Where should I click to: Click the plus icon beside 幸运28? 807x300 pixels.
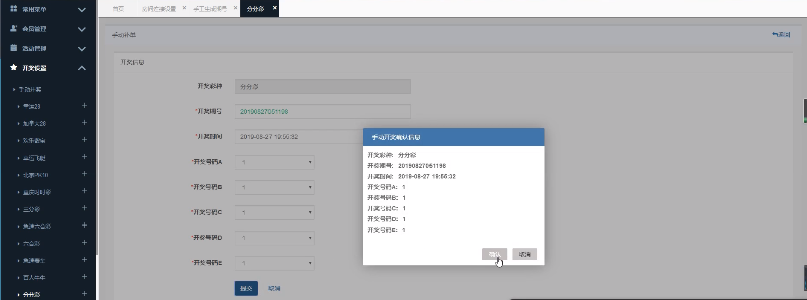85,106
